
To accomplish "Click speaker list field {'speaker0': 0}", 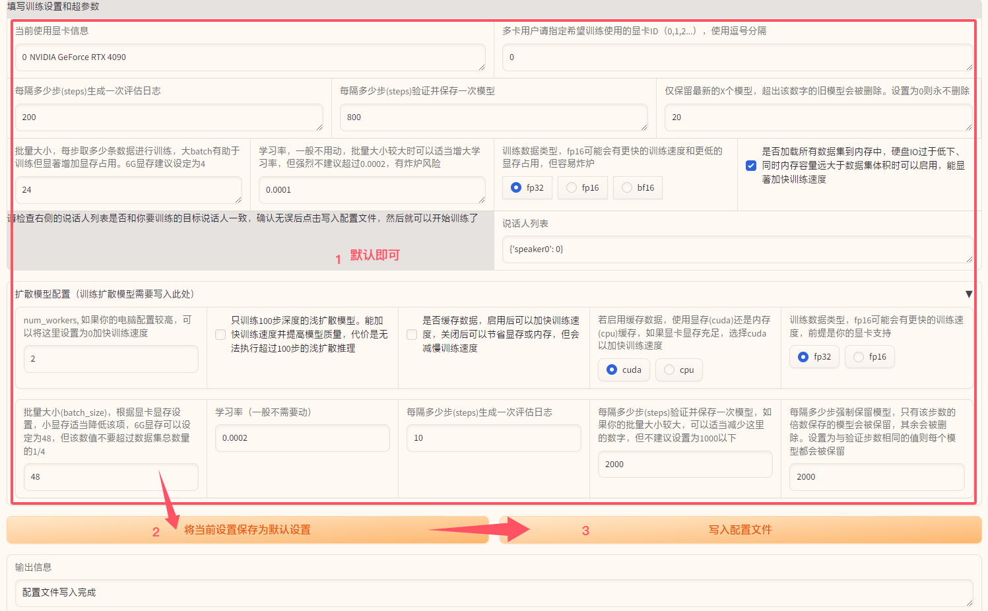I will click(x=737, y=249).
